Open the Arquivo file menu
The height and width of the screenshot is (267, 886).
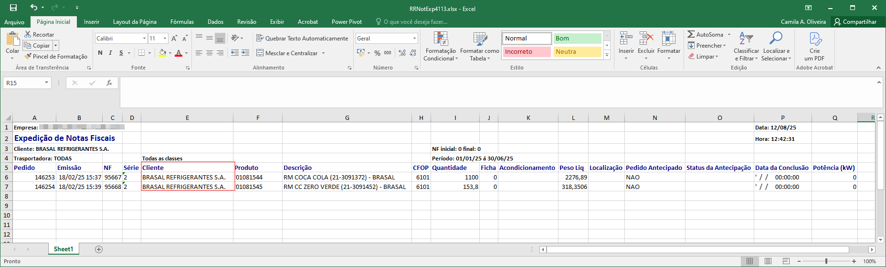pyautogui.click(x=14, y=22)
